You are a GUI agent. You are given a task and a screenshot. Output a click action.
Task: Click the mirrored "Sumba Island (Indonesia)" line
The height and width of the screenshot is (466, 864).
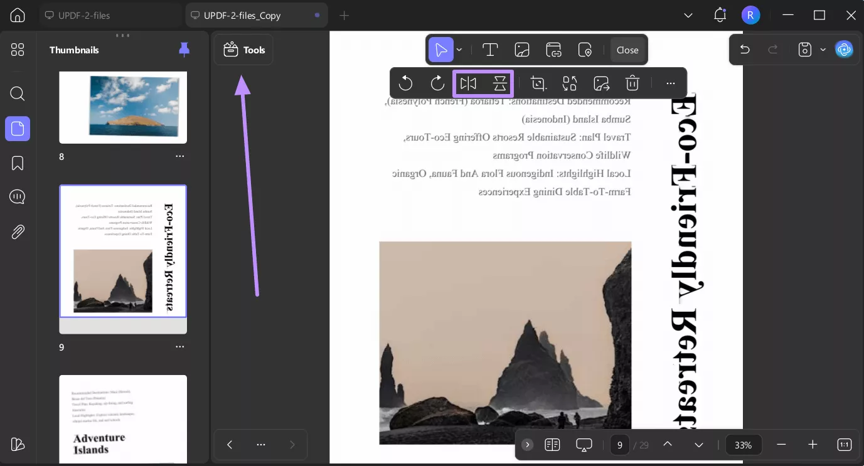[577, 119]
